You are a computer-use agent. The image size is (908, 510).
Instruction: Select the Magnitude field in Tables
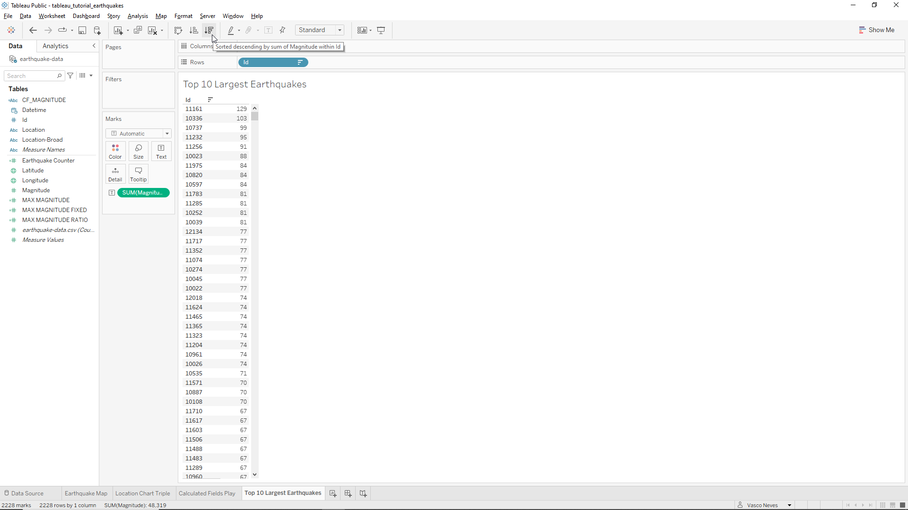pos(36,190)
